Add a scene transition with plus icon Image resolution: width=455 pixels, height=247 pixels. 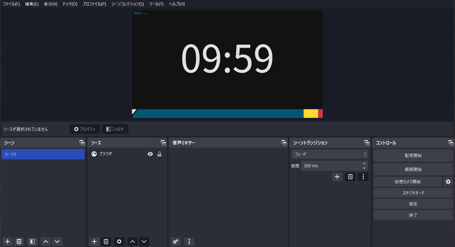(x=337, y=177)
